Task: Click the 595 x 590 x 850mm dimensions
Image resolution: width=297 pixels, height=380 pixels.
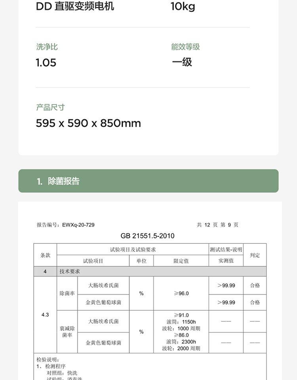Action: [x=88, y=123]
